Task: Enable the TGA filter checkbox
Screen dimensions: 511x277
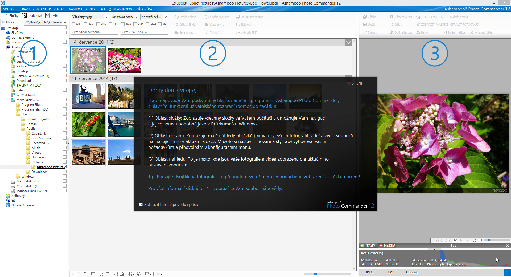Action: [123, 24]
